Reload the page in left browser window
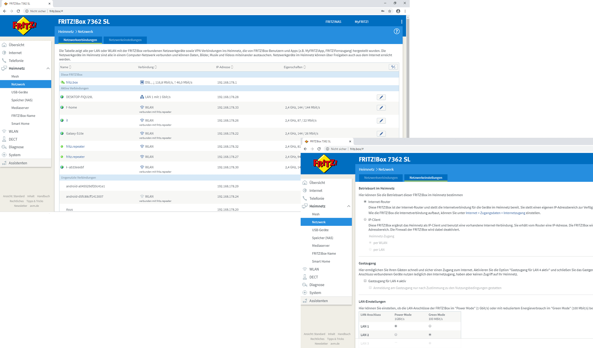The height and width of the screenshot is (348, 593). [x=18, y=11]
